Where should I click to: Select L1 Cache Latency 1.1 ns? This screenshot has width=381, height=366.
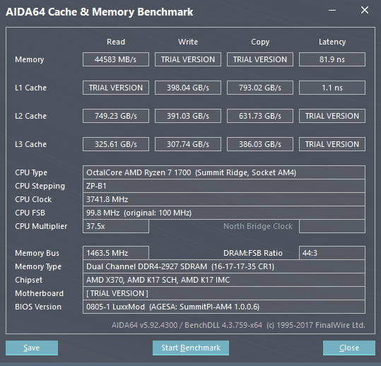pyautogui.click(x=332, y=88)
